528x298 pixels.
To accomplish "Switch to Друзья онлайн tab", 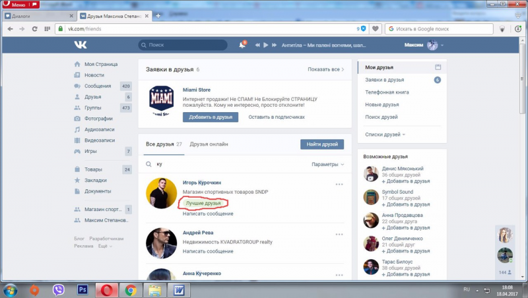I will (x=209, y=144).
